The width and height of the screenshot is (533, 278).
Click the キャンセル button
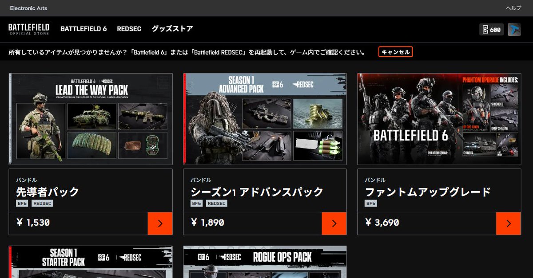pyautogui.click(x=396, y=52)
